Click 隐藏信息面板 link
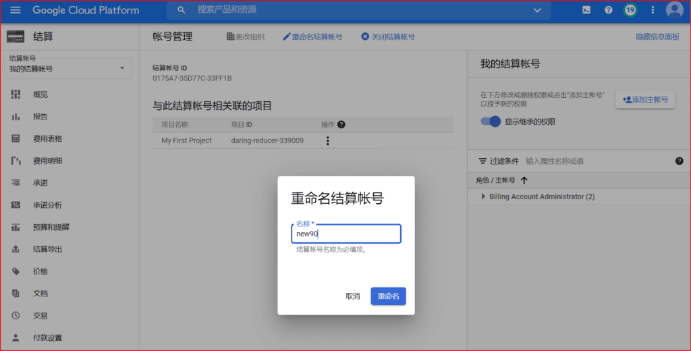Screen dimensions: 691x351 (x=657, y=36)
